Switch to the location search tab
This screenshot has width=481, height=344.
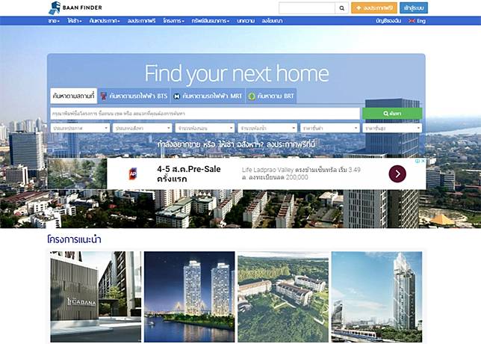[73, 96]
